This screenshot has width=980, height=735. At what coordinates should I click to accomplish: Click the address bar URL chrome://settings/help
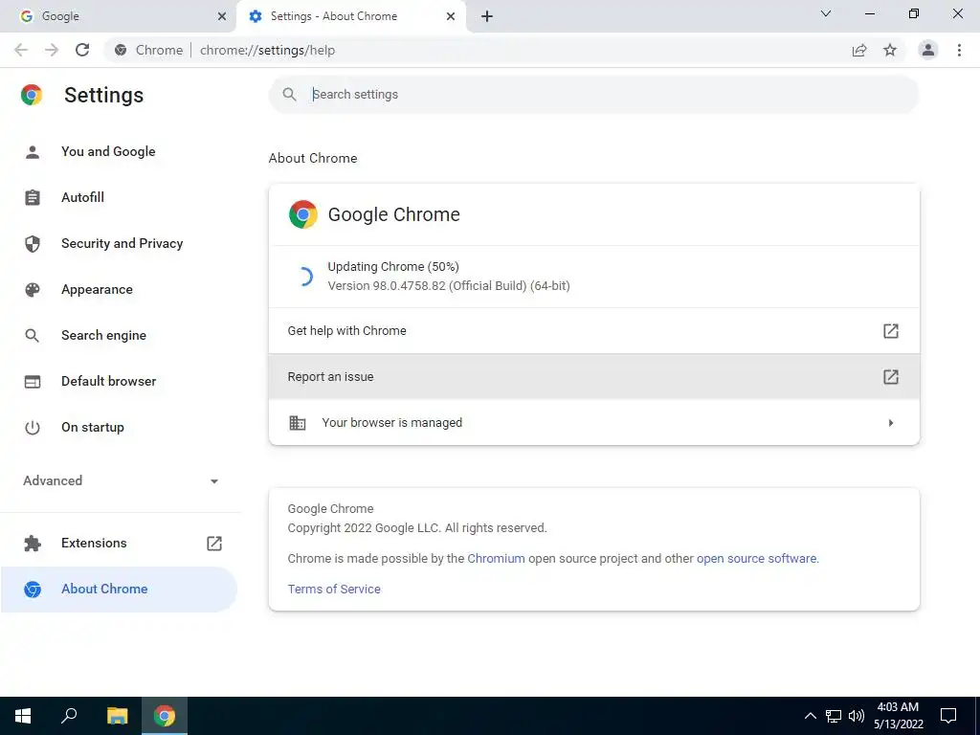268,50
